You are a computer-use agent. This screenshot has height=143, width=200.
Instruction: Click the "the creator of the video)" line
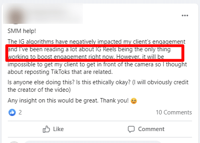click(39, 90)
